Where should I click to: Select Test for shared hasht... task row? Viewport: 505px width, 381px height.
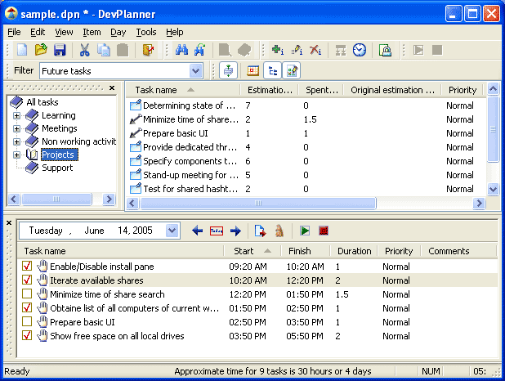[305, 189]
